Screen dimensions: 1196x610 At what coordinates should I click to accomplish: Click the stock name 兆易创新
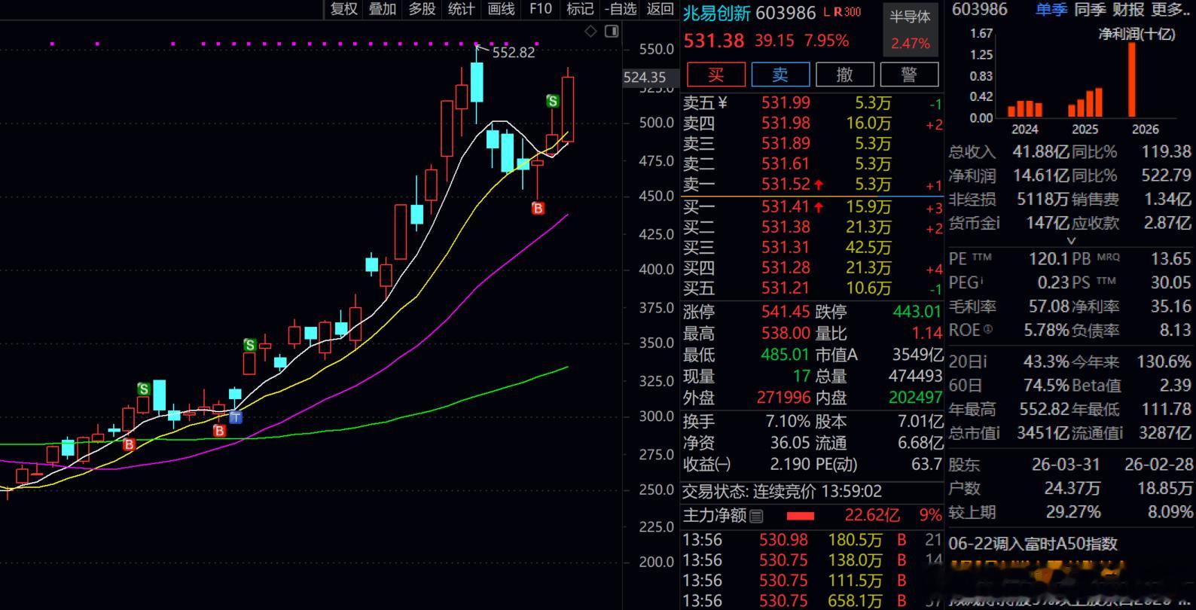tap(715, 12)
